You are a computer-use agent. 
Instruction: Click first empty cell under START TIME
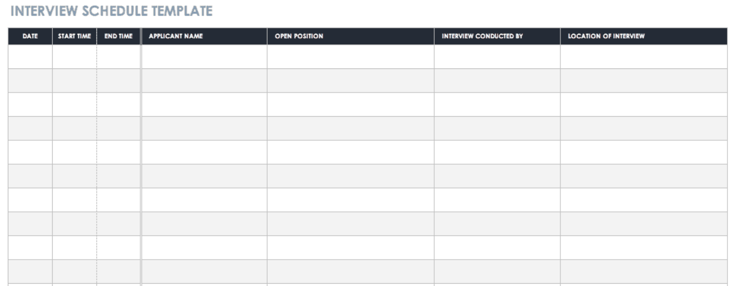click(75, 57)
